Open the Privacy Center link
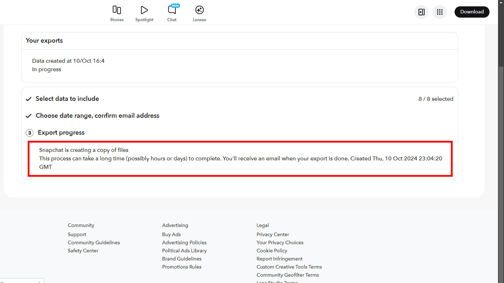Image resolution: width=504 pixels, height=283 pixels. coord(272,234)
